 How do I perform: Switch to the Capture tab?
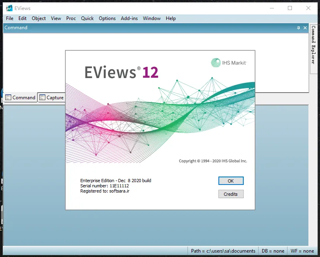(51, 97)
